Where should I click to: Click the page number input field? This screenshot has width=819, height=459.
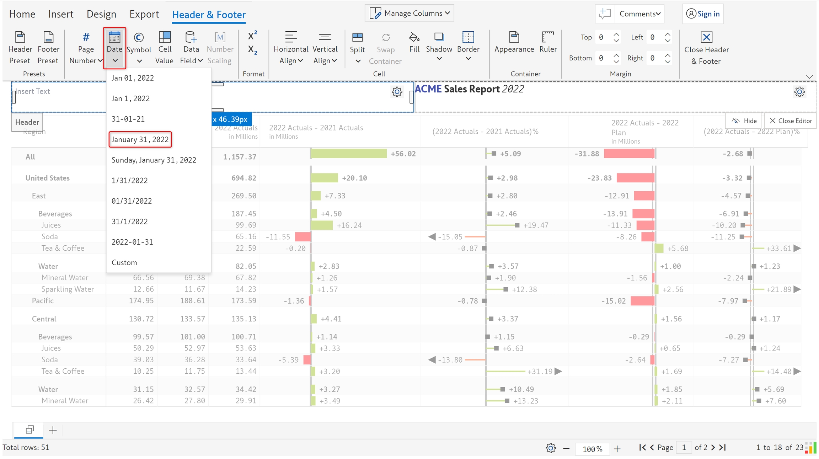click(x=684, y=448)
